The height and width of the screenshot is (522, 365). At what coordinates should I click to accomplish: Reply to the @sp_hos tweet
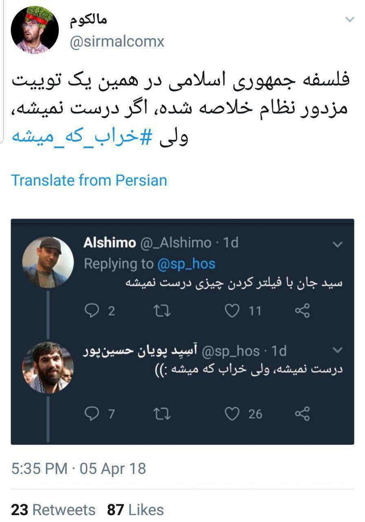[92, 414]
